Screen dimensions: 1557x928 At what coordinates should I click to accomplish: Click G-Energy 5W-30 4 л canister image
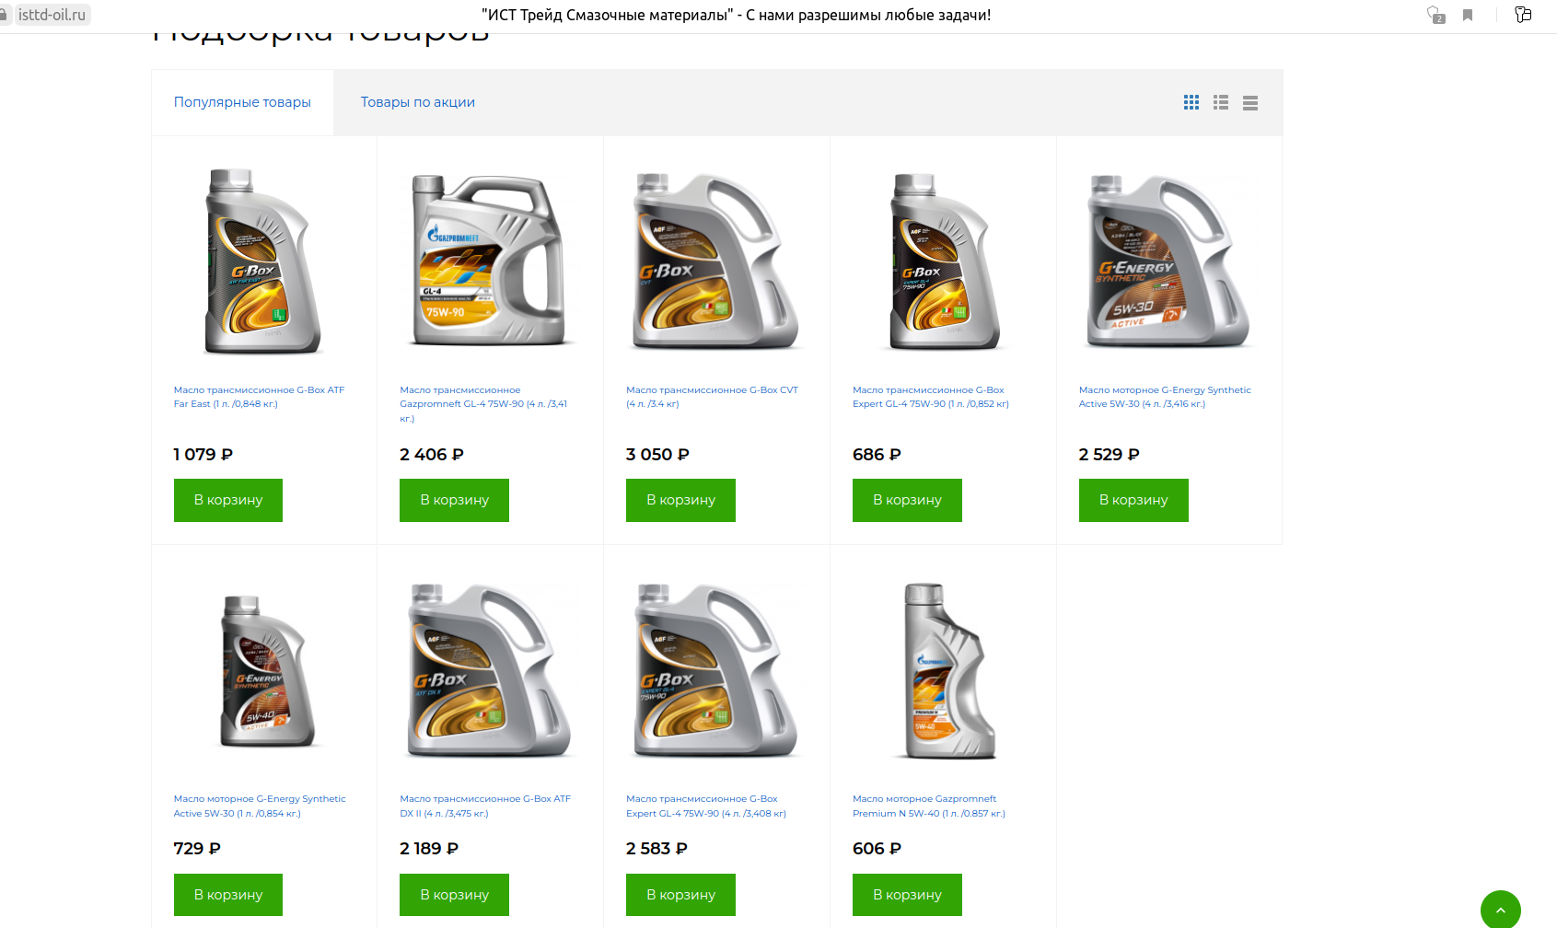(1168, 261)
